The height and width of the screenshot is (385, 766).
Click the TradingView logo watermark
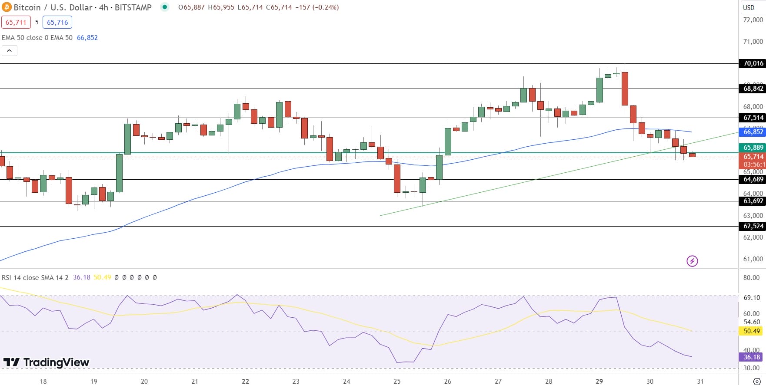(x=46, y=362)
